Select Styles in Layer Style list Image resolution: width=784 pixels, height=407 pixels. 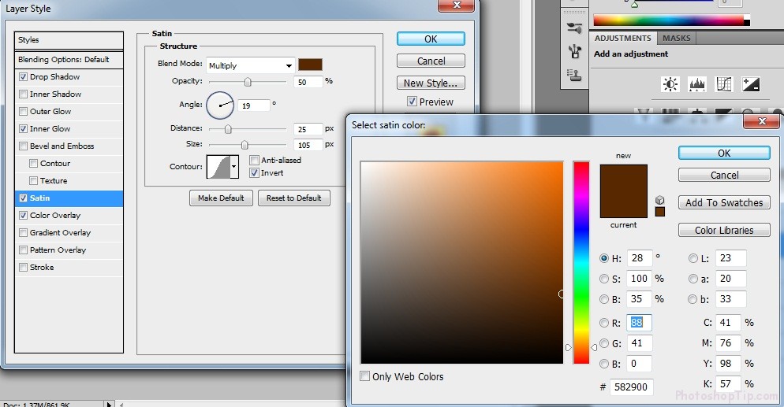coord(69,40)
